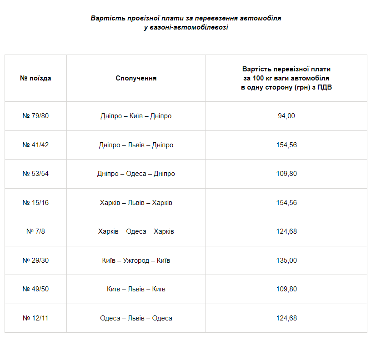Select train number № 12/11 cell
This screenshot has height=350, width=386.
[x=35, y=318]
